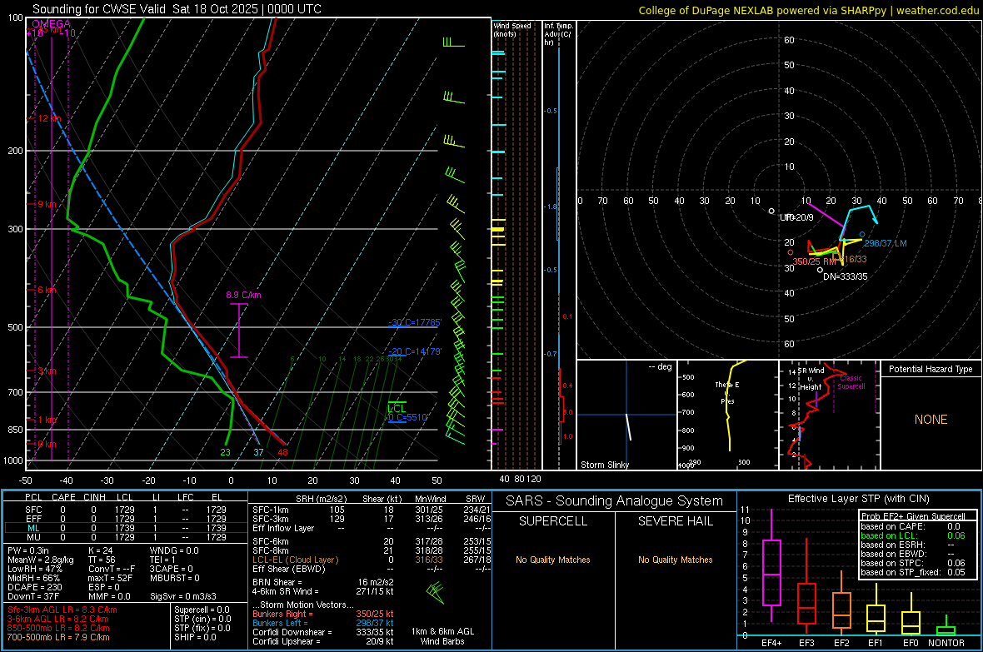Click the Storm Slinky label
The height and width of the screenshot is (652, 983).
(x=604, y=465)
